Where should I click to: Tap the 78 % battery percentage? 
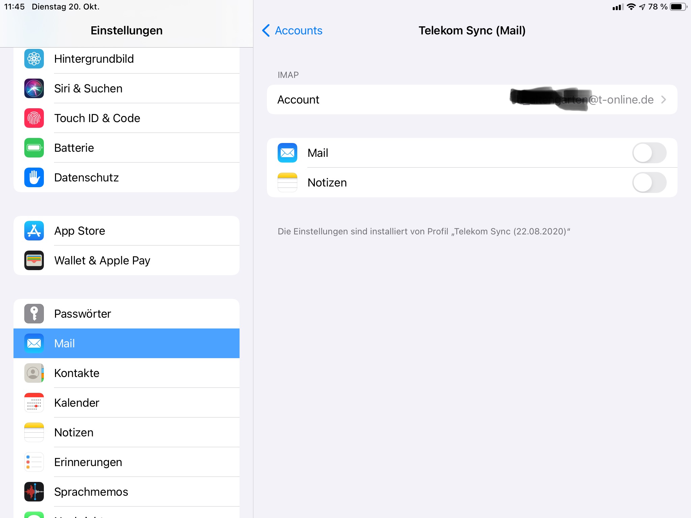pos(658,7)
